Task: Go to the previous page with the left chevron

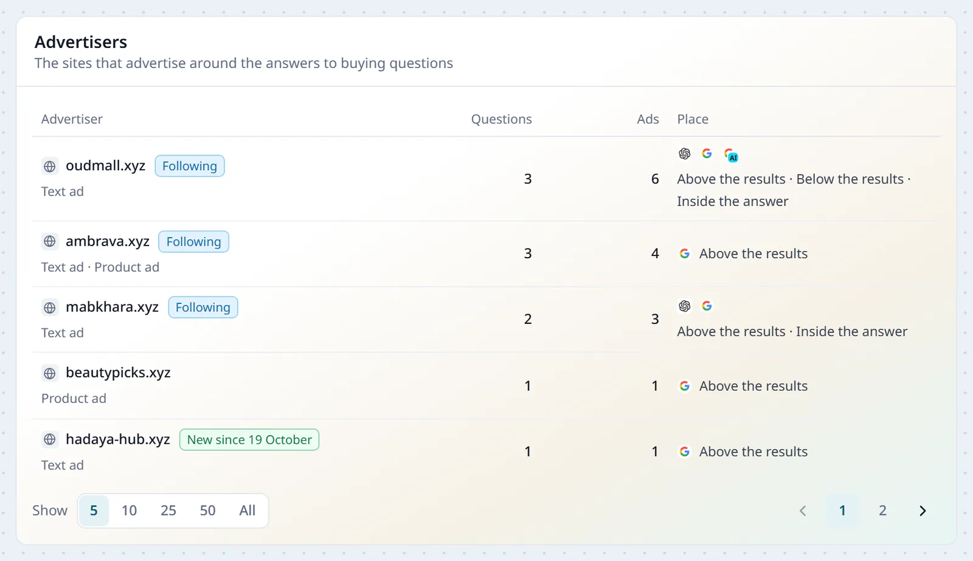Action: tap(803, 511)
